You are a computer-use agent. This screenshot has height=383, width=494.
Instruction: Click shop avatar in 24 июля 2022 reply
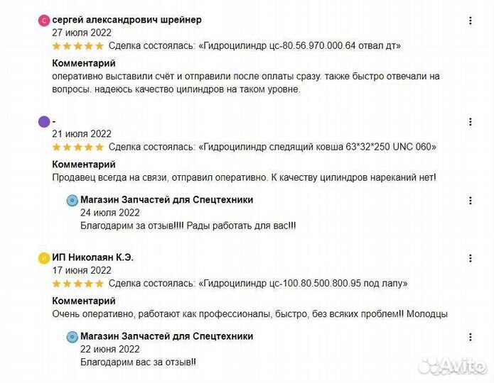click(72, 201)
